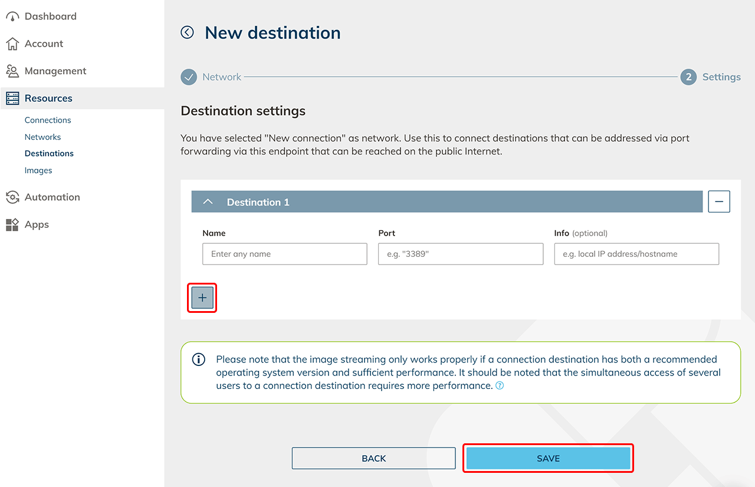755x487 pixels.
Task: Focus the Port input field
Action: click(x=460, y=254)
